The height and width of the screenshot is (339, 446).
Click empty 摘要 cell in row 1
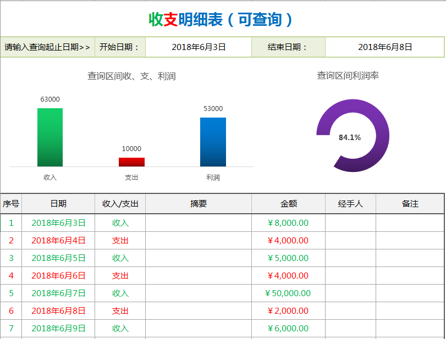pyautogui.click(x=199, y=223)
